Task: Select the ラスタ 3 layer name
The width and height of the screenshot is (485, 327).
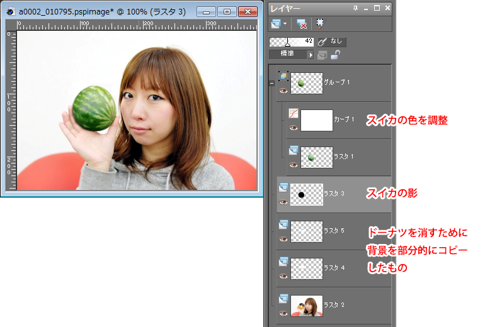Action: click(x=334, y=194)
